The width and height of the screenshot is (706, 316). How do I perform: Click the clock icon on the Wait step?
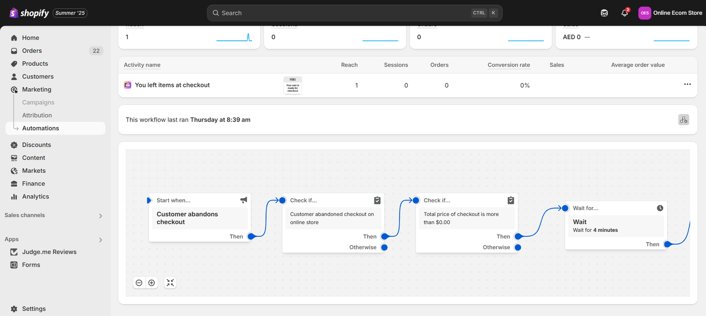pyautogui.click(x=660, y=208)
